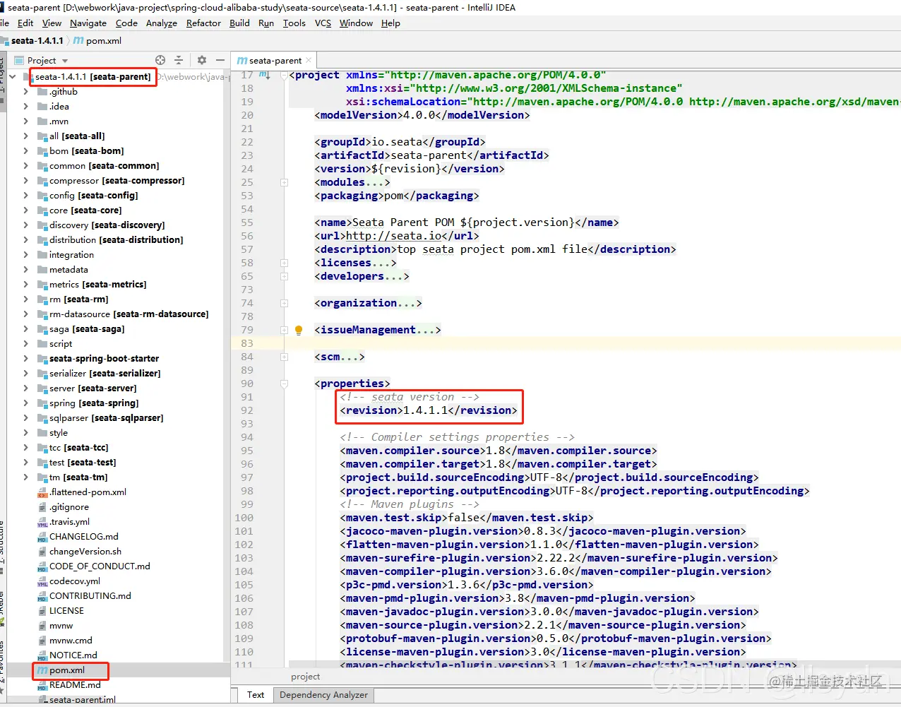
Task: Click the lightbulb intention icon at line 79
Action: point(299,330)
